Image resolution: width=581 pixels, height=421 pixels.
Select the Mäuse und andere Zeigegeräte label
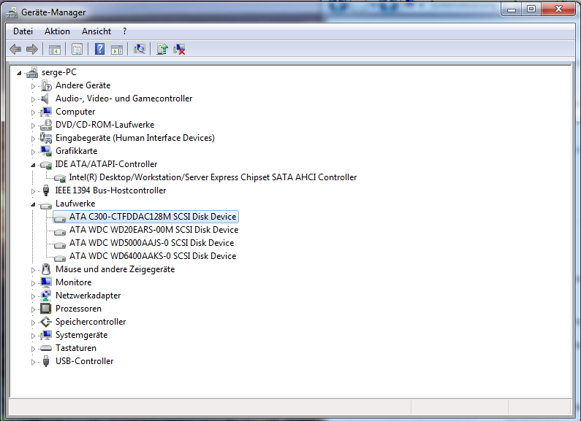tap(115, 269)
